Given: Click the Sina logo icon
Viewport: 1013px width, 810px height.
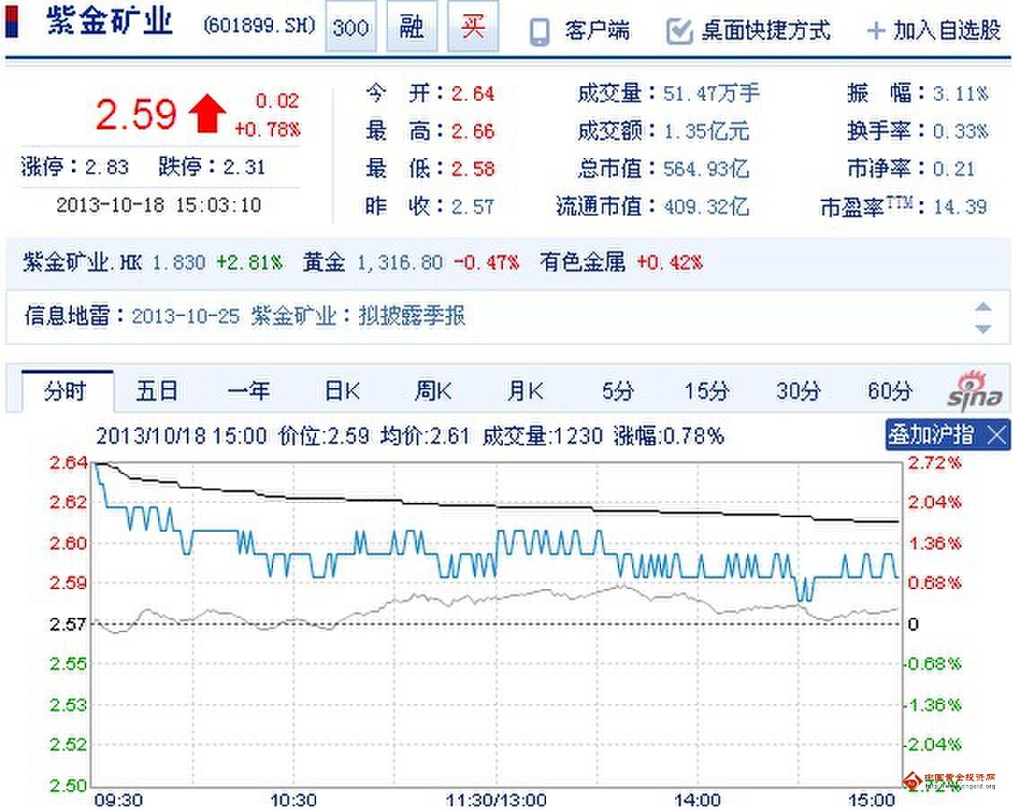Looking at the screenshot, I should [x=975, y=391].
